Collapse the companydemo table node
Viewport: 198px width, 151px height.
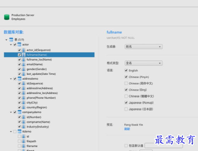point(11,112)
